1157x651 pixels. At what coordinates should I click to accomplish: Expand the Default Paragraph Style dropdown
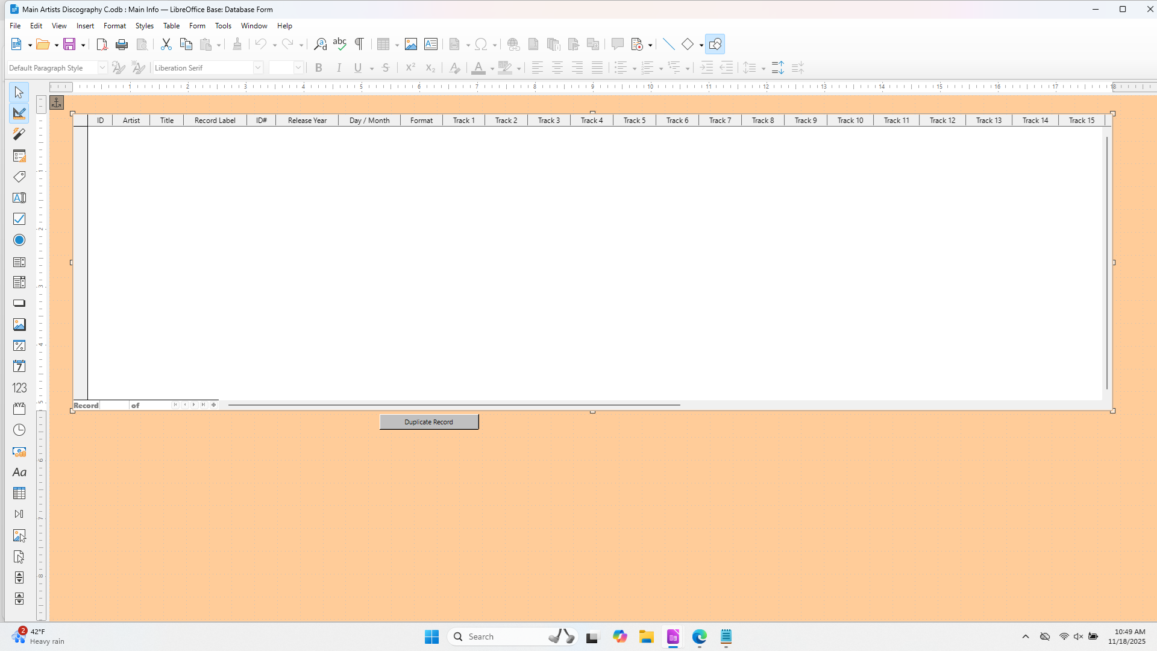tap(102, 68)
